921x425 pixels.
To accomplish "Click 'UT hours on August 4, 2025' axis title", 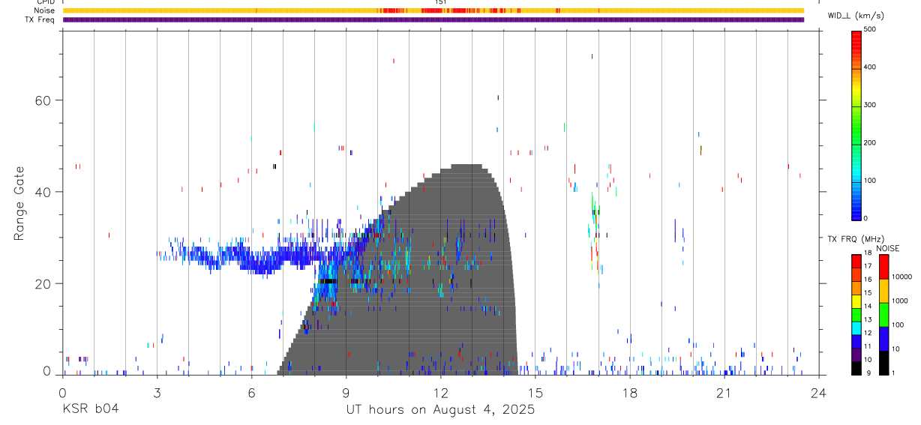I will coord(440,409).
